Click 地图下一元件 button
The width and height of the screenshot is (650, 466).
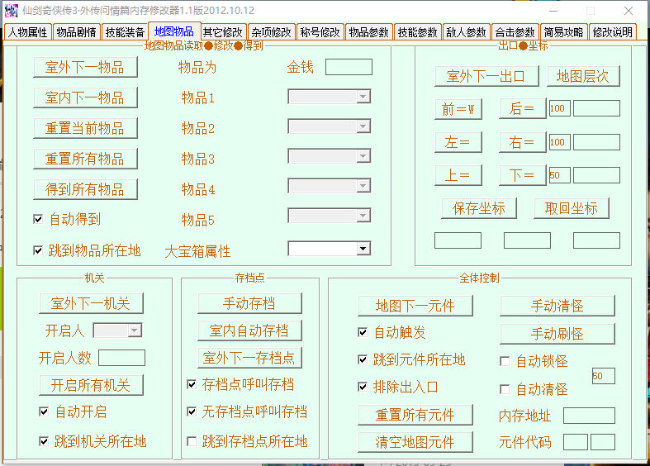(415, 306)
